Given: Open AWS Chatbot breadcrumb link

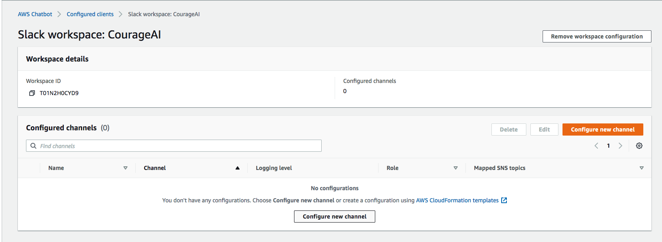Looking at the screenshot, I should 35,14.
